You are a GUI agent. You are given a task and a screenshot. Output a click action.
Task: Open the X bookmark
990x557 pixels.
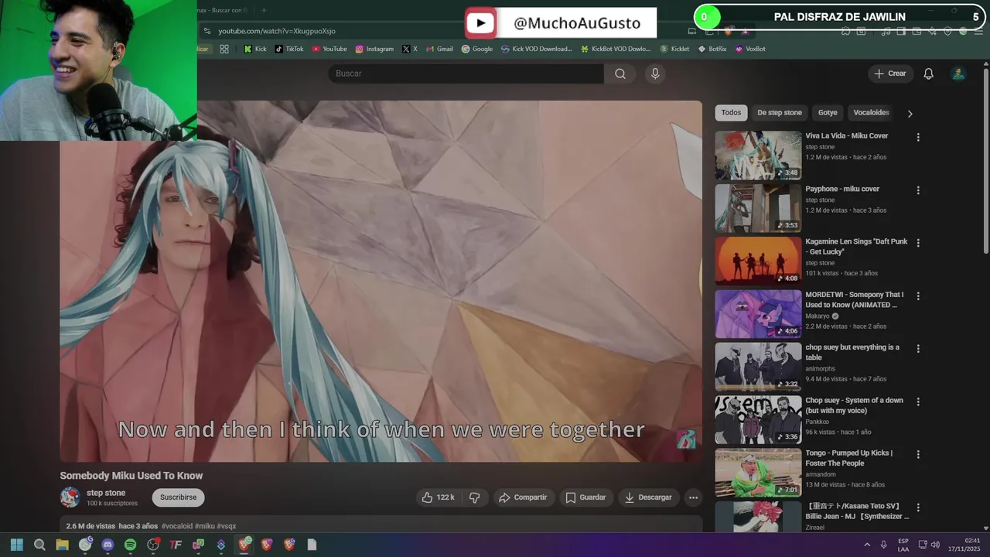410,49
